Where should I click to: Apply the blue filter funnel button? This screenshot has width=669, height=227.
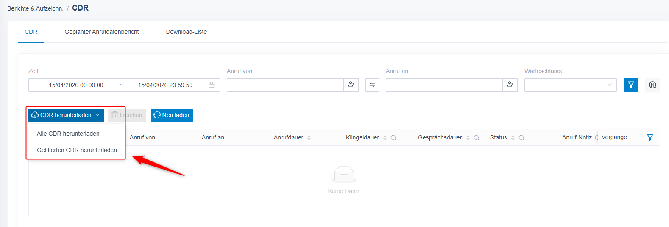click(x=631, y=85)
